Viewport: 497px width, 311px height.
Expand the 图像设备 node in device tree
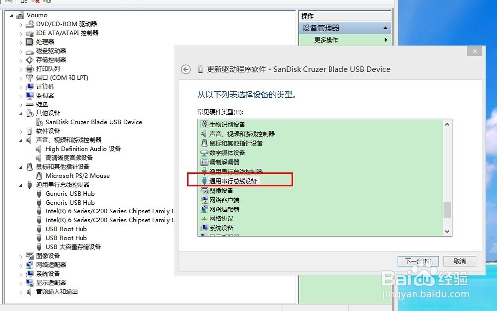[x=21, y=256]
